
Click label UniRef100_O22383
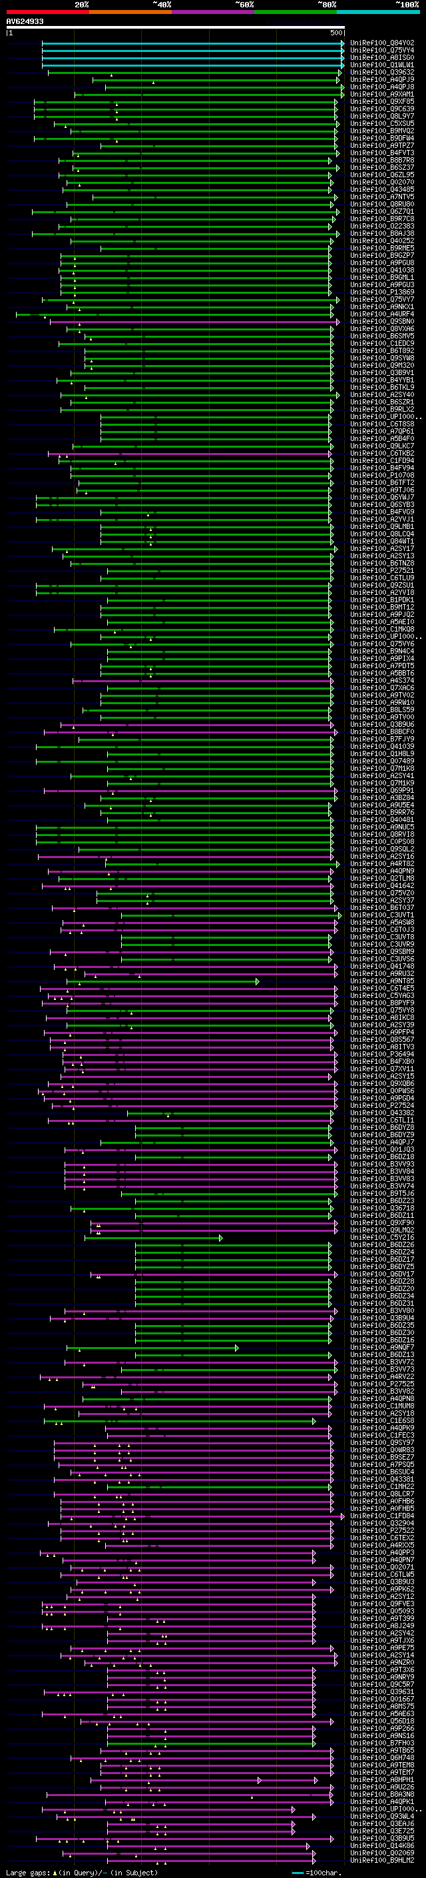[x=382, y=226]
